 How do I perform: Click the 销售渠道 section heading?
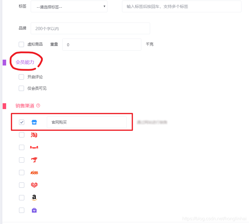(x=25, y=106)
